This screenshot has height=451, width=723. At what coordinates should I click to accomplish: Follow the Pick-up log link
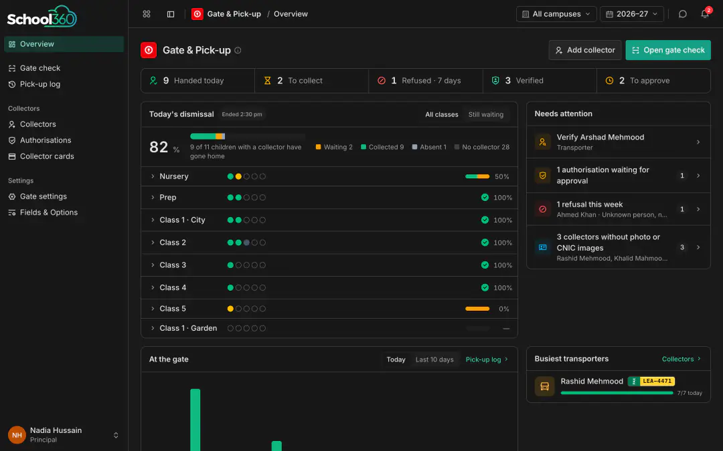(487, 359)
